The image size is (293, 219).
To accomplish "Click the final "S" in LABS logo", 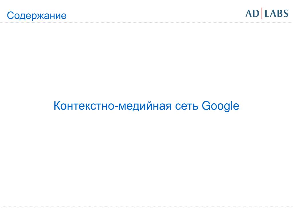I will point(286,14).
